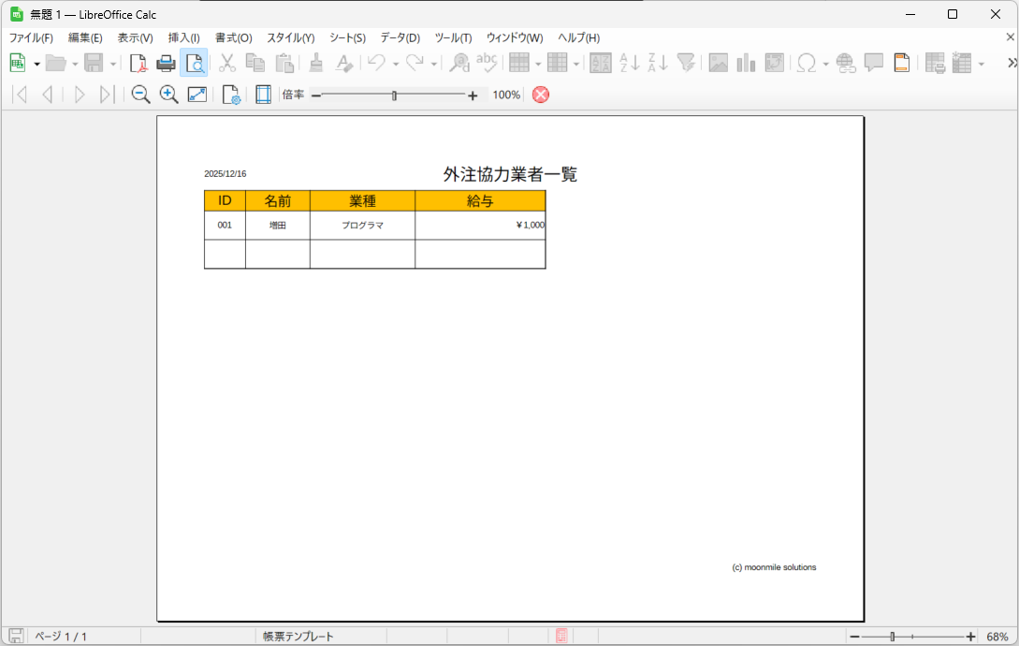The height and width of the screenshot is (646, 1019).
Task: Open Format Page settings icon
Action: point(230,95)
